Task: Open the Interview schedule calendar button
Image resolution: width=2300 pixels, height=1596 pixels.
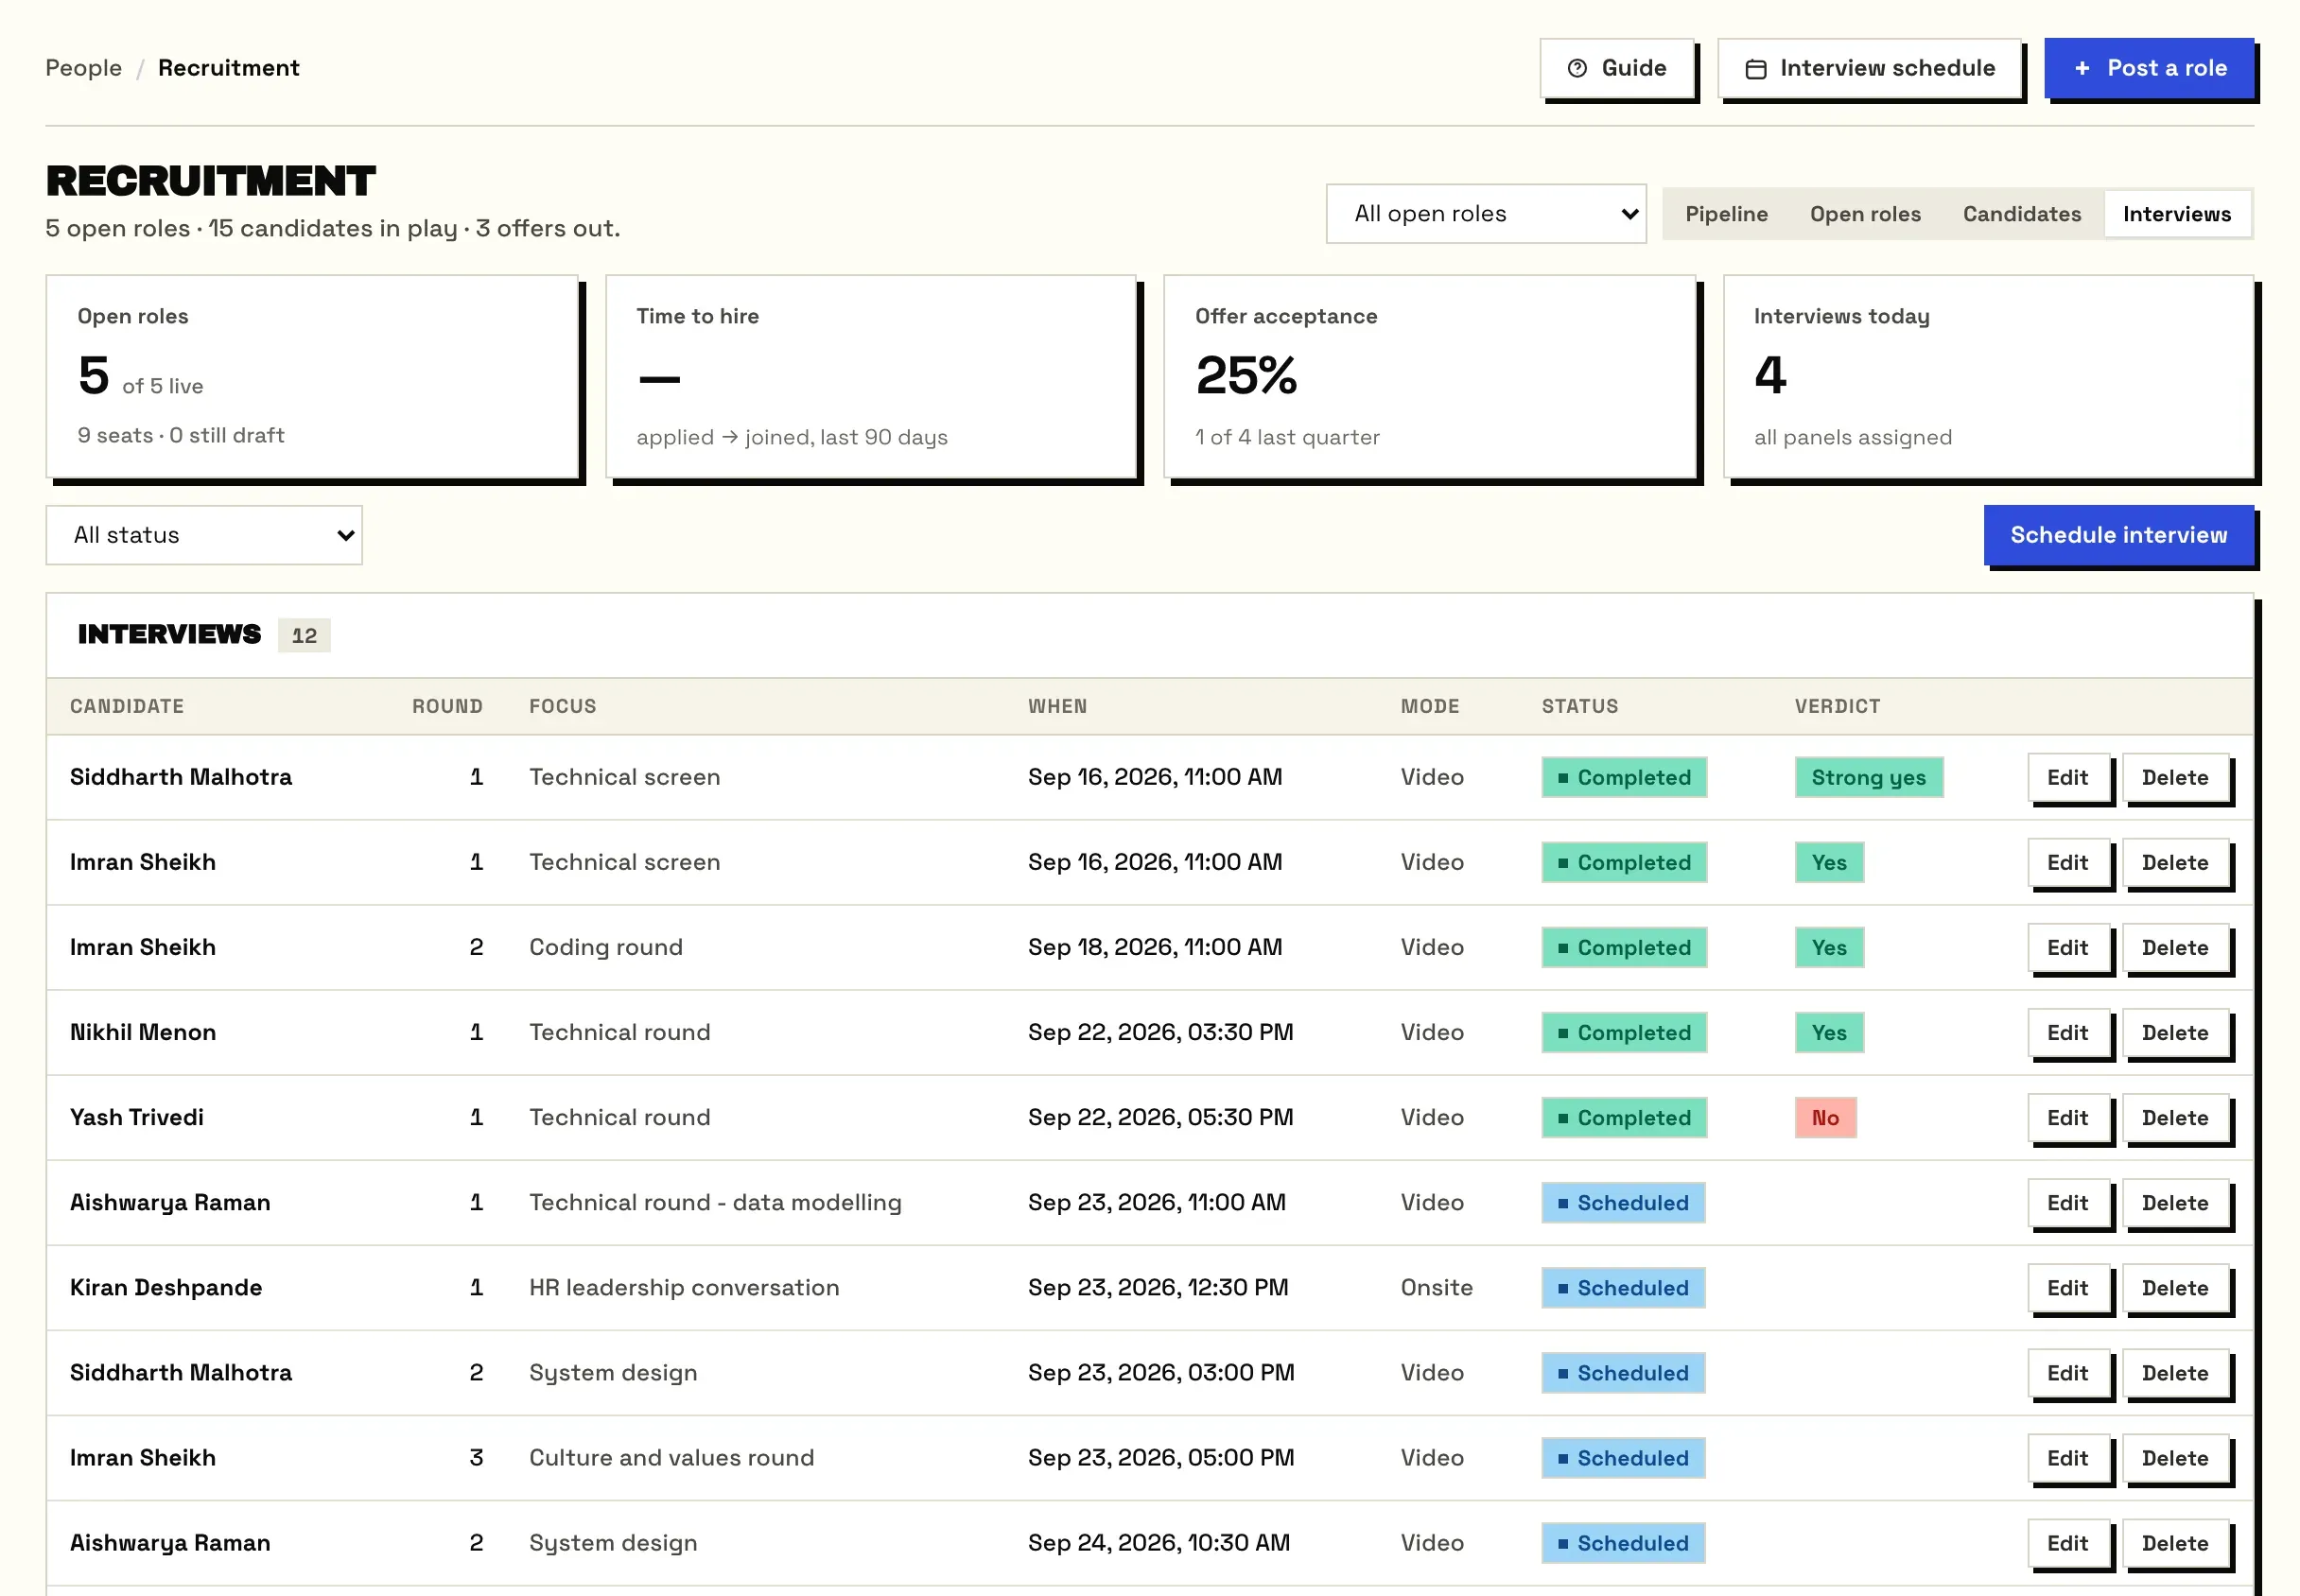Action: click(1870, 68)
